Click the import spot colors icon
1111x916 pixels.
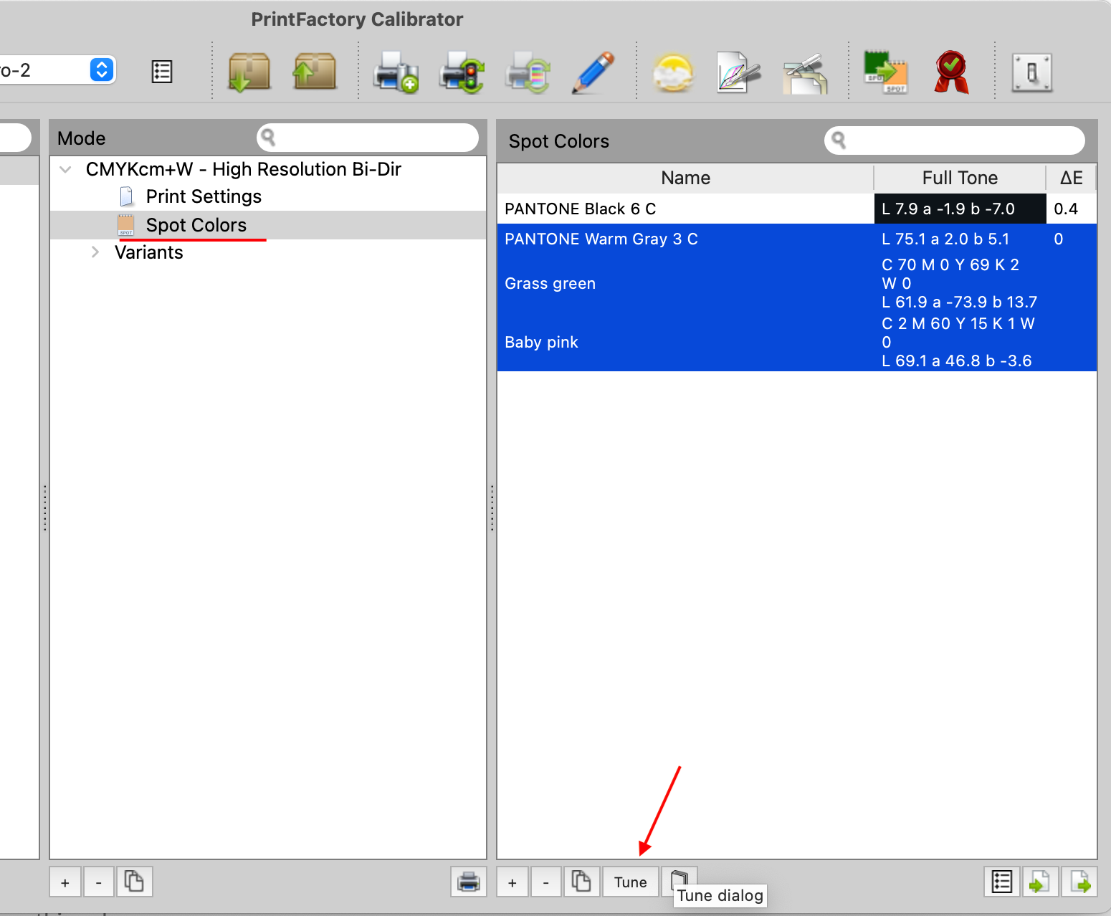(x=1039, y=882)
